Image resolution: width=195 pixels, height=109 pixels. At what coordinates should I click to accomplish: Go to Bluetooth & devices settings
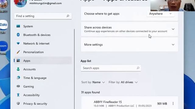click(43, 35)
